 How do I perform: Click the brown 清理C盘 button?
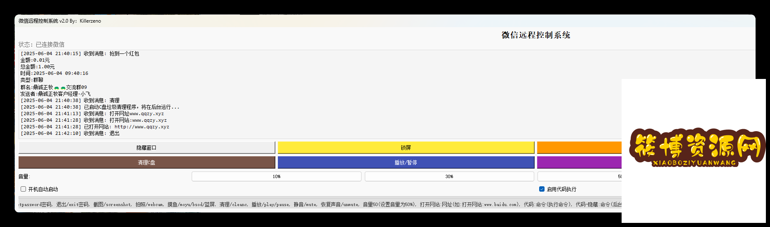coord(147,162)
